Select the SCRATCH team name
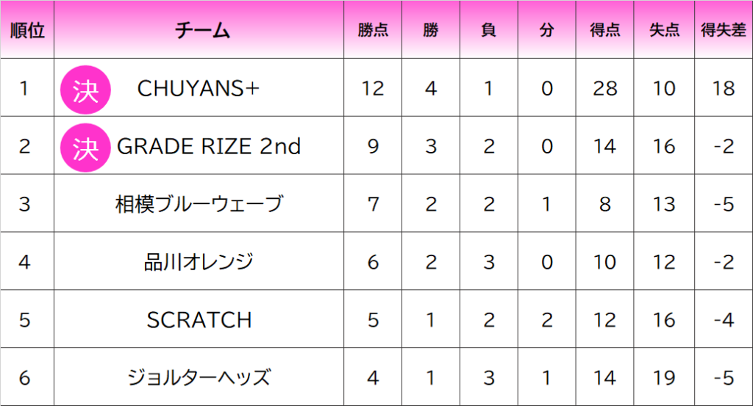Screen dimensions: 753x406 coord(199,320)
